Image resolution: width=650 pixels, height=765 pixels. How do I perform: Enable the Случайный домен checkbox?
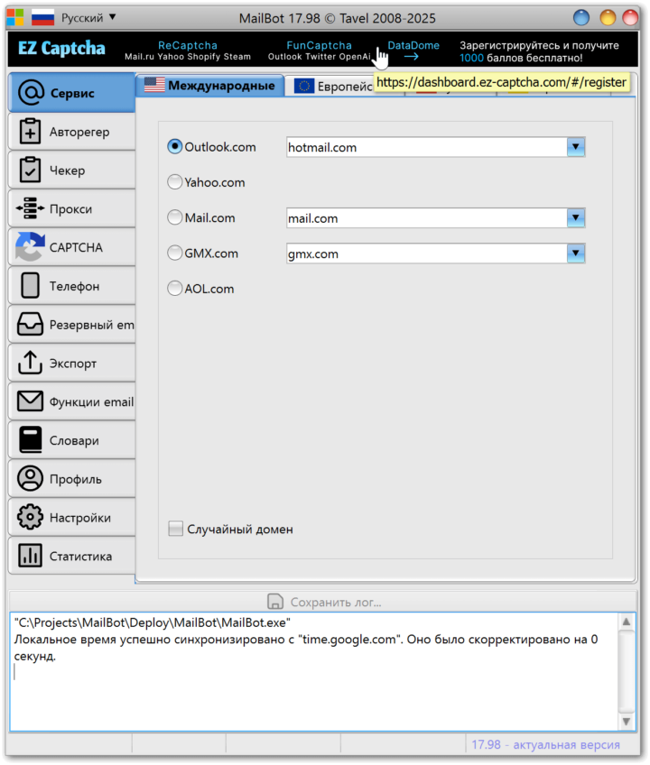[175, 529]
